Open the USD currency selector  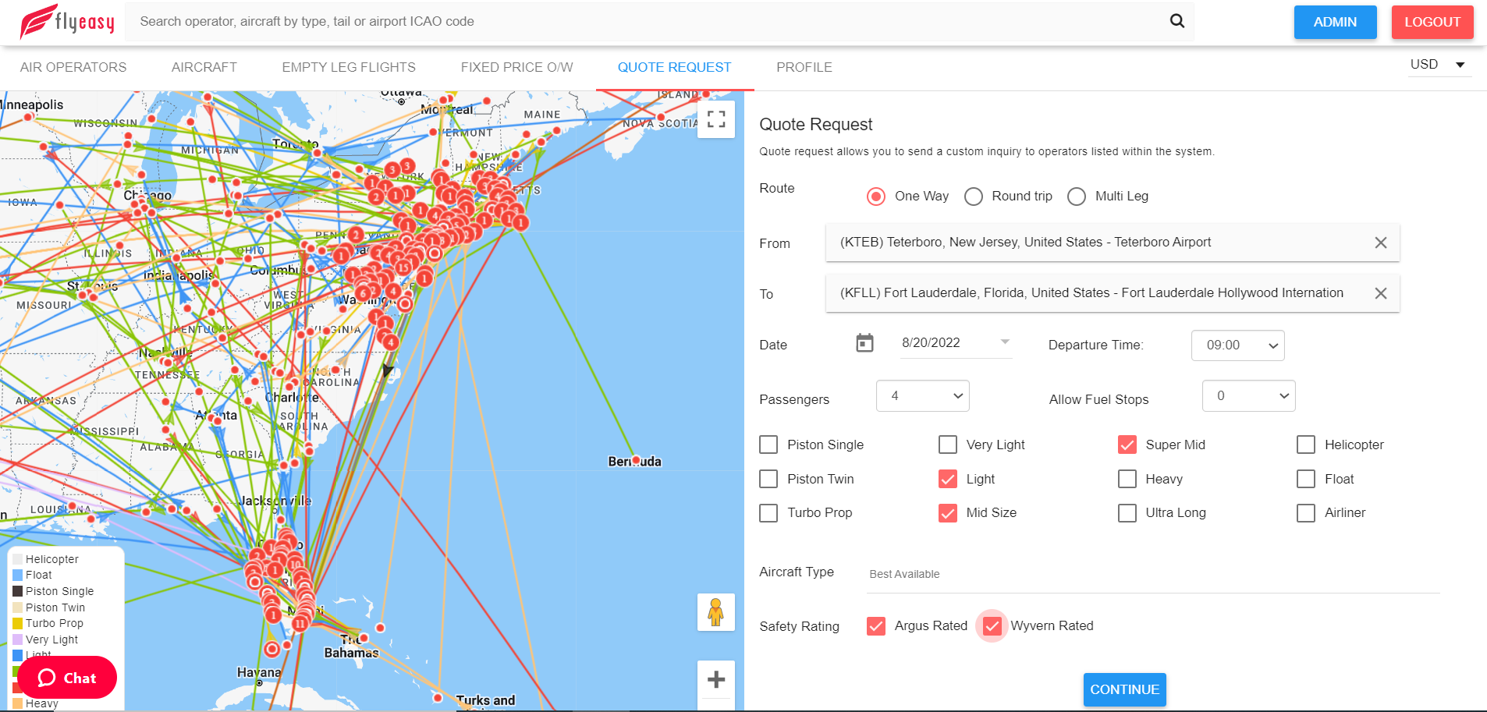pyautogui.click(x=1439, y=65)
